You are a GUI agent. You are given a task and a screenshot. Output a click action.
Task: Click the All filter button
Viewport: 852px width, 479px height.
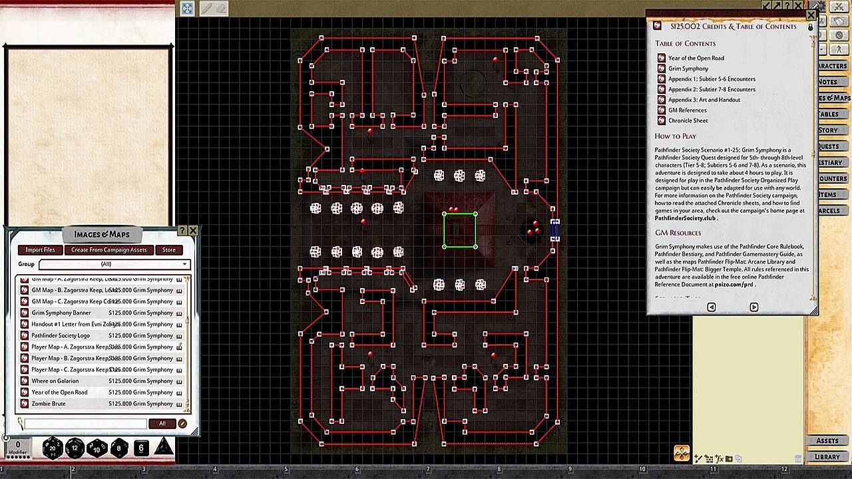click(x=162, y=424)
